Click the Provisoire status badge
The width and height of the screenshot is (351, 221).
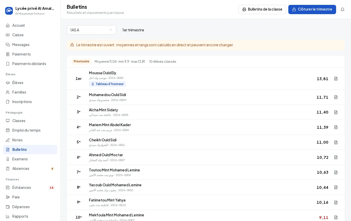tap(81, 61)
